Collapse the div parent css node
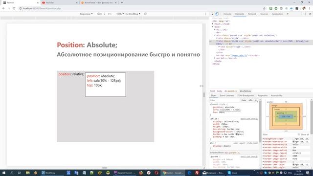The height and width of the screenshot is (176, 313). pos(215,35)
